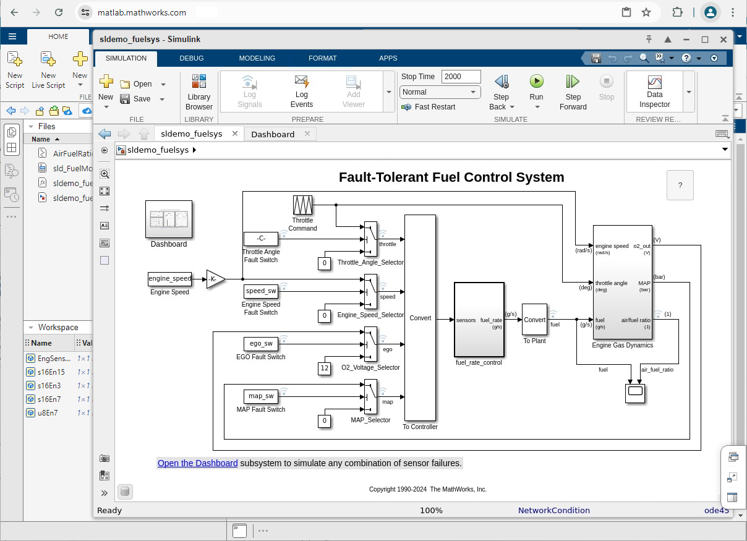Image resolution: width=747 pixels, height=541 pixels.
Task: Open the simulation mode Normal dropdown
Action: 440,92
